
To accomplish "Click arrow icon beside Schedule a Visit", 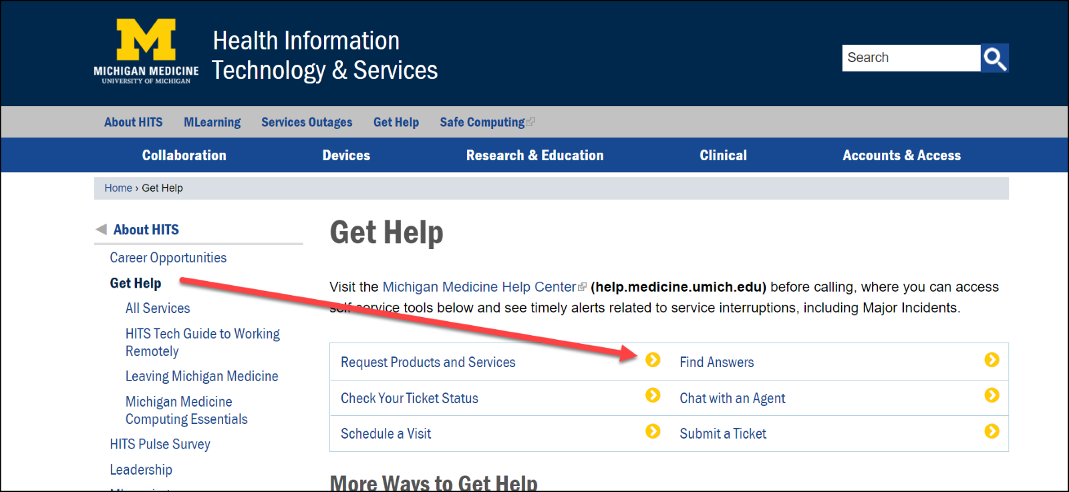I will click(653, 432).
